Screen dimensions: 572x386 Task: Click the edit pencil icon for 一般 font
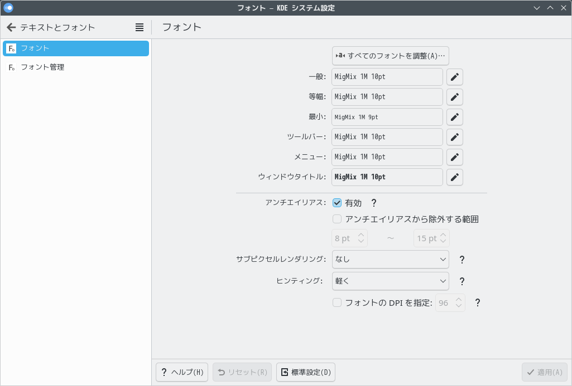(455, 77)
